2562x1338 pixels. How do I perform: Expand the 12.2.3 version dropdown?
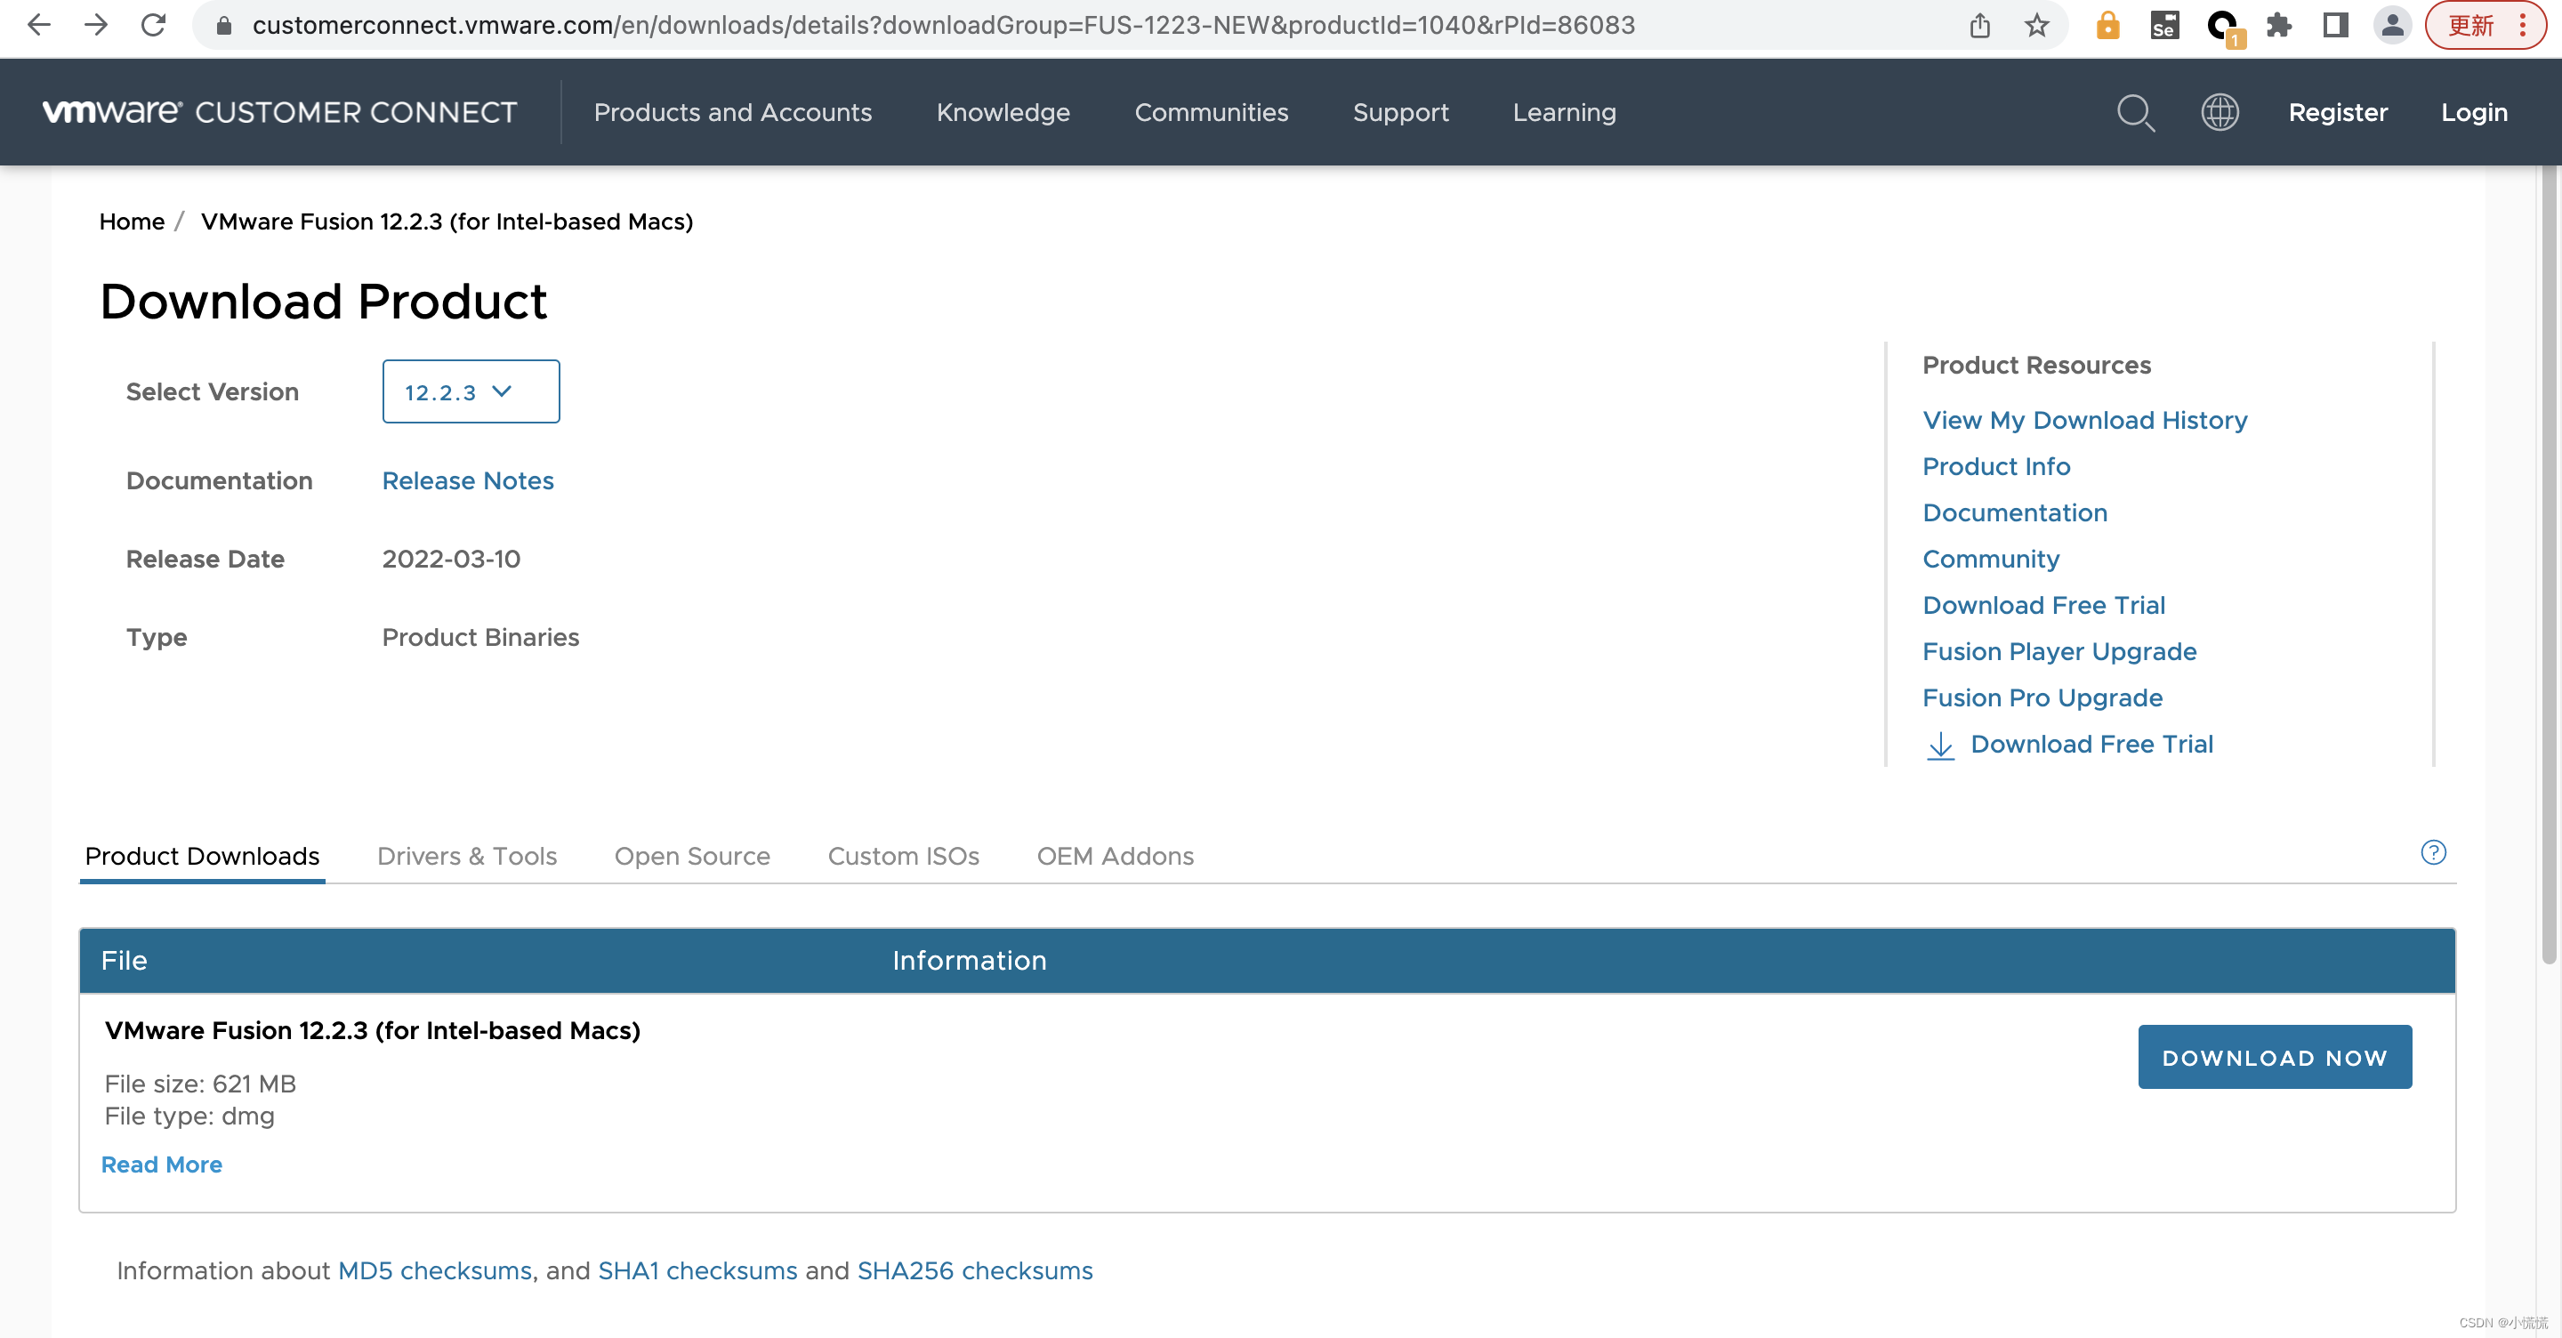pos(471,392)
